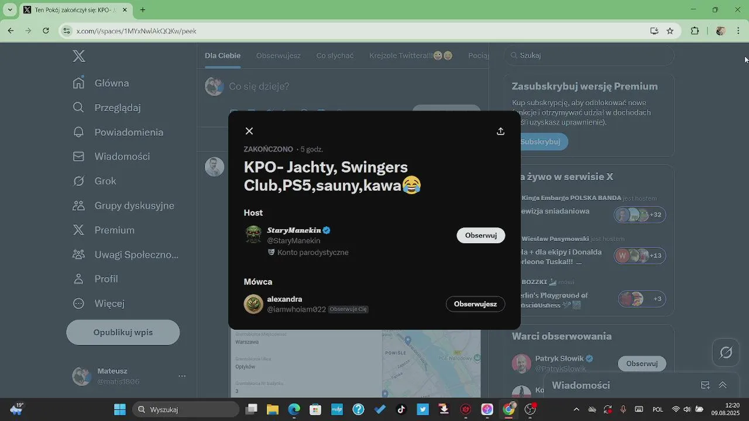Screen dimensions: 749x421
Task: Open tab search dropdown arrow
Action: (10, 10)
